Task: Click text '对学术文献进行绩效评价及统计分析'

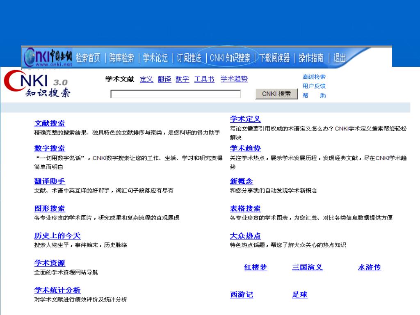Action: click(81, 299)
